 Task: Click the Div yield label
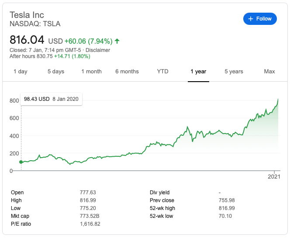click(159, 193)
